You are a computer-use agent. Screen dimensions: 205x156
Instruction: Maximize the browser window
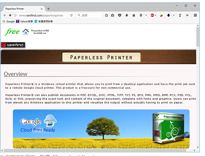(x=186, y=6)
